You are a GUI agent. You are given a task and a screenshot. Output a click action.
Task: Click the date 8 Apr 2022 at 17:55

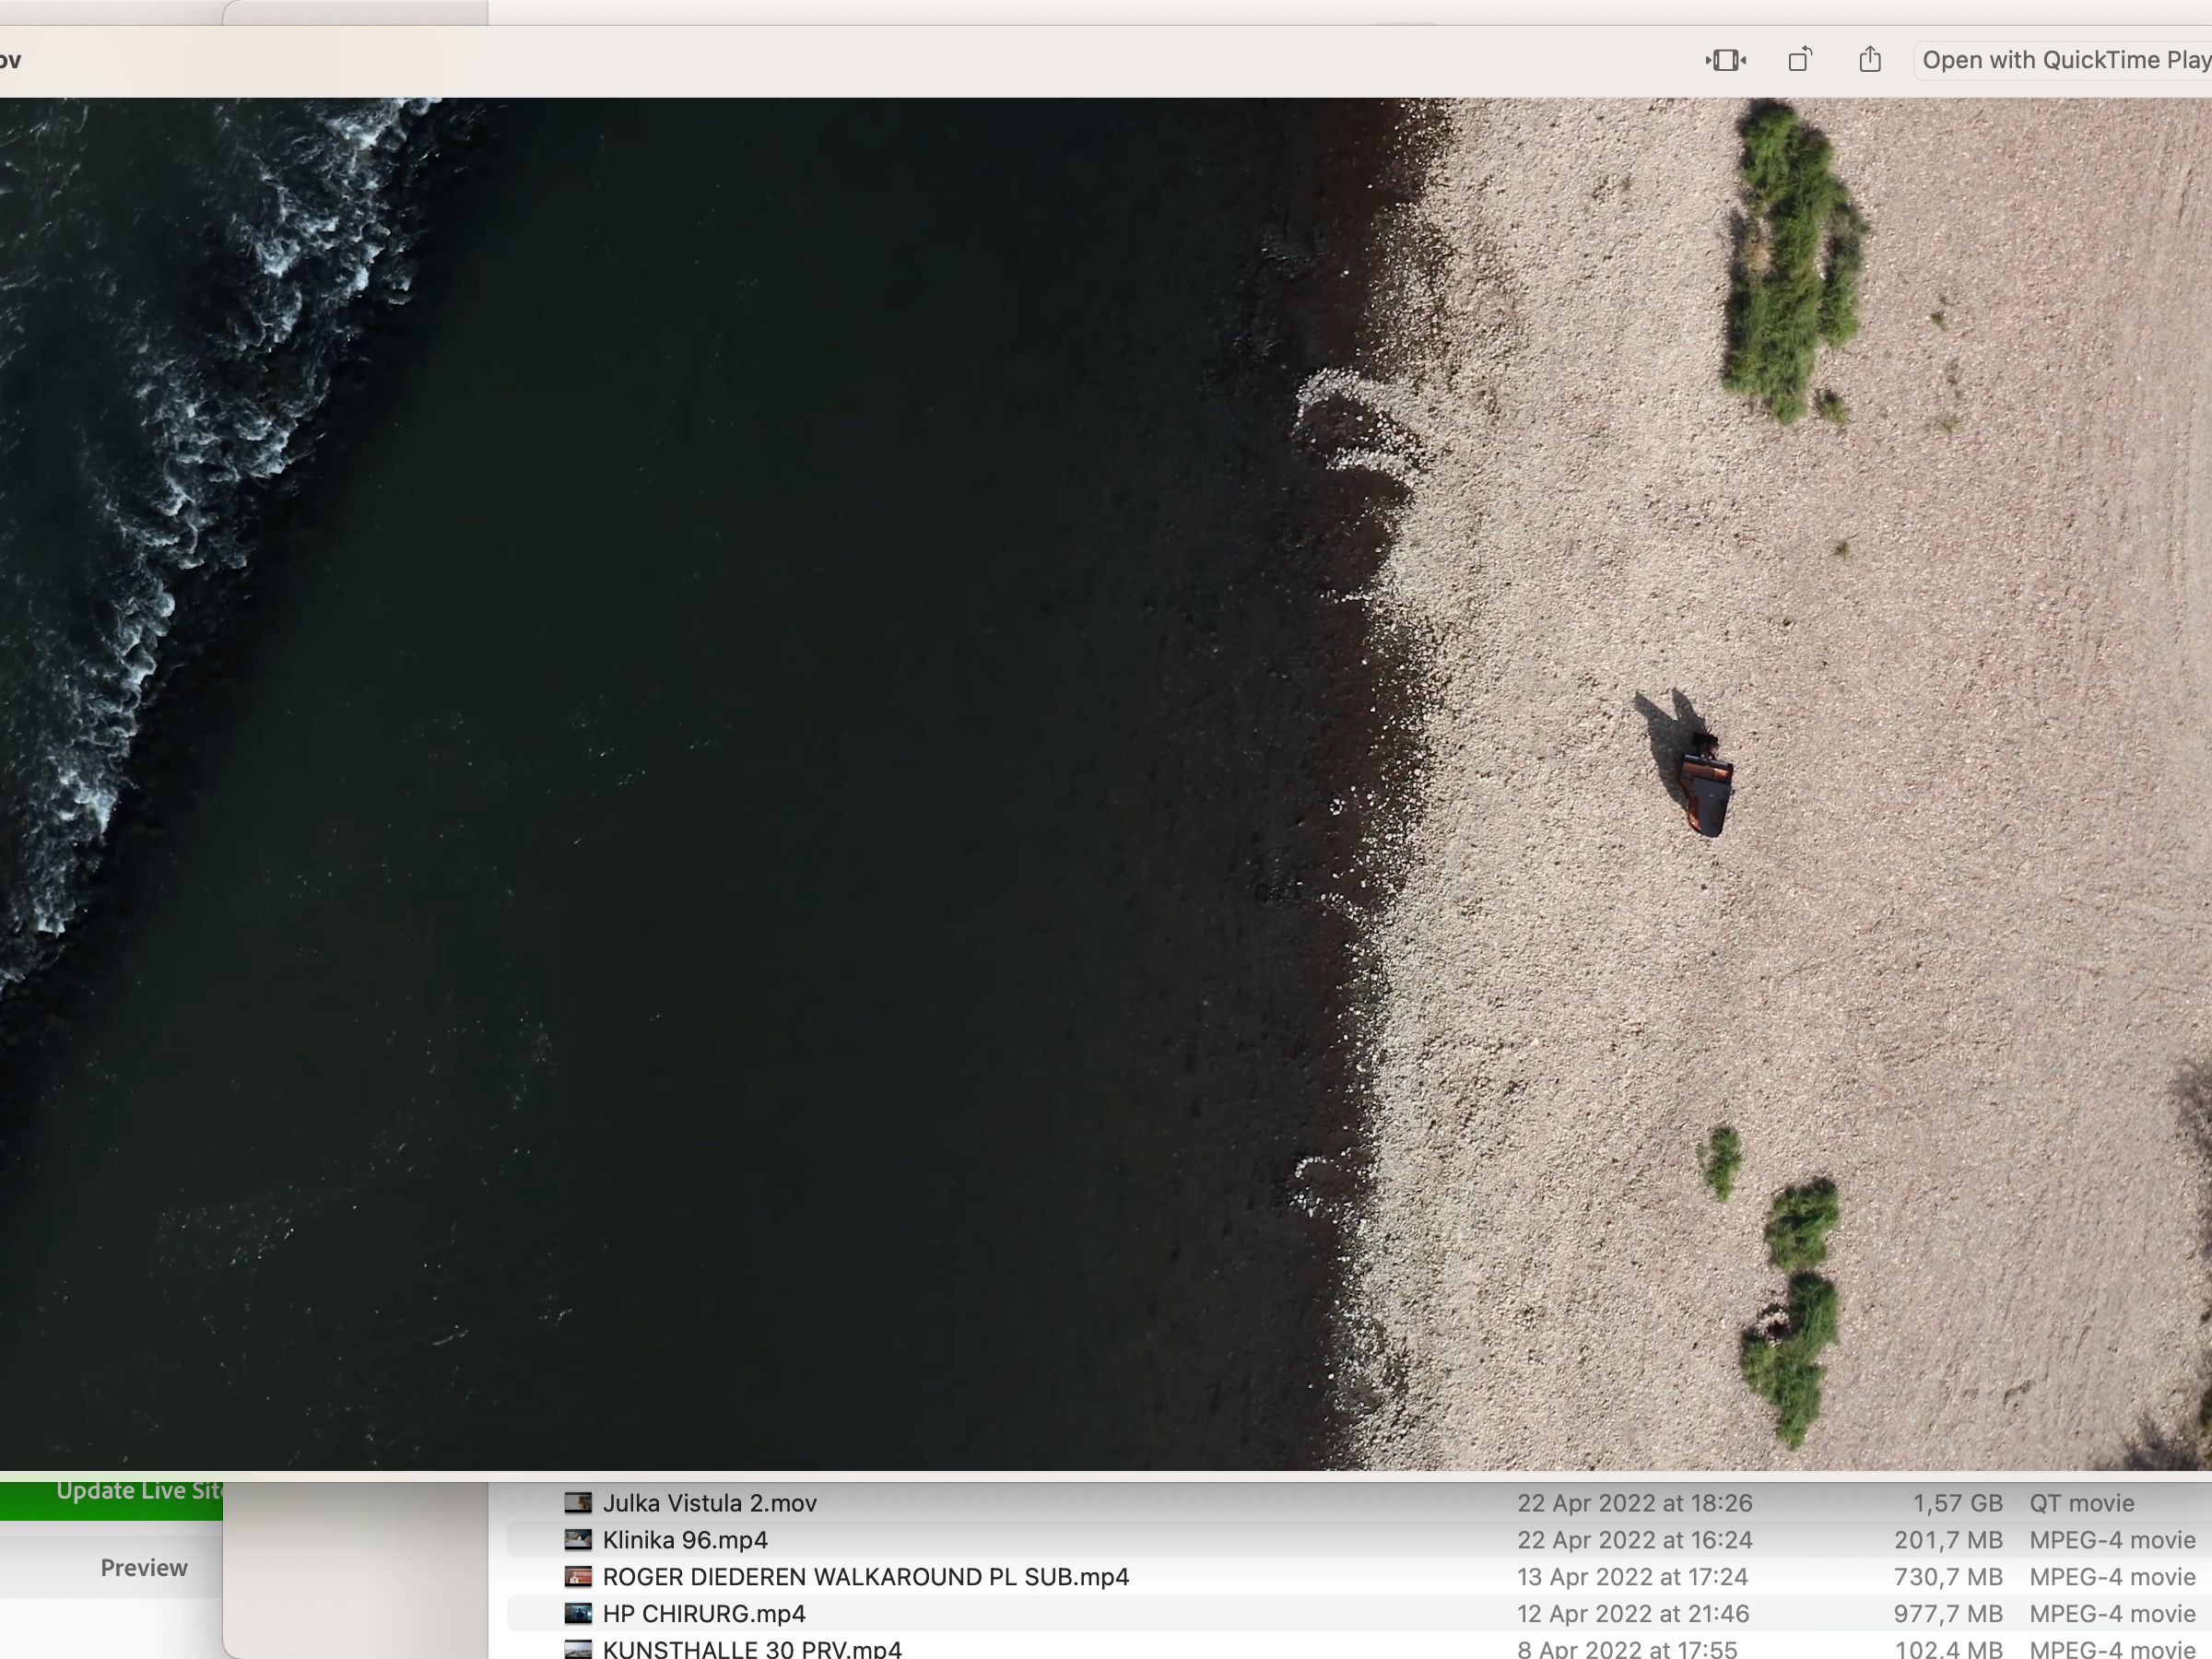[x=1626, y=1648]
